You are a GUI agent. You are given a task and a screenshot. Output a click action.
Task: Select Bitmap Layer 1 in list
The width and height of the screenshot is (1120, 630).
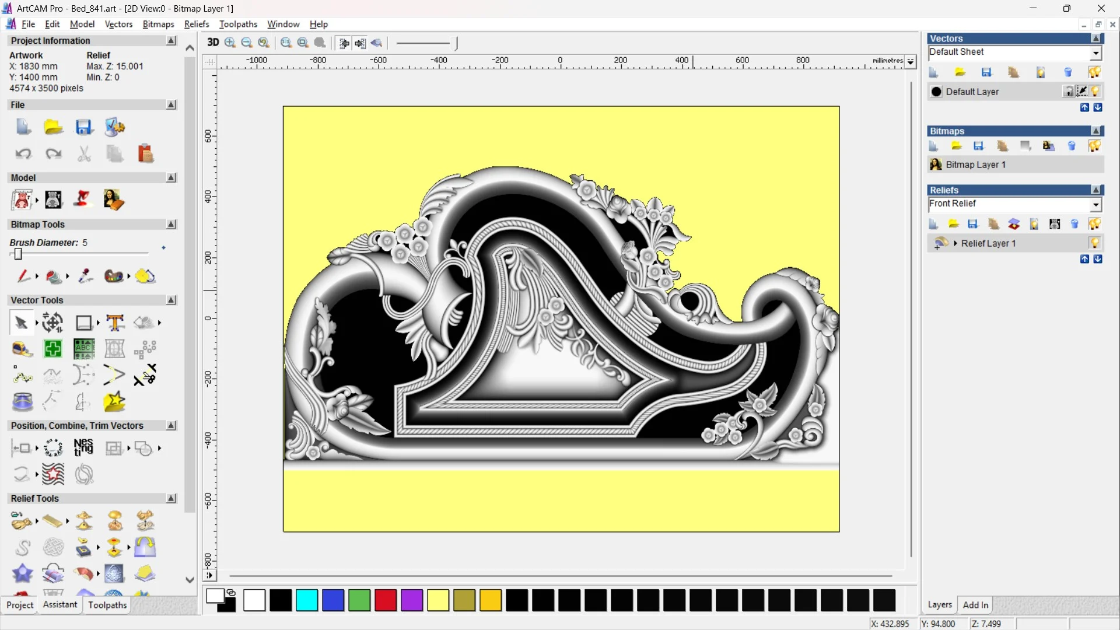975,165
